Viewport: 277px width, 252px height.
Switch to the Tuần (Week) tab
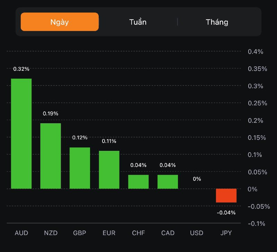point(138,22)
